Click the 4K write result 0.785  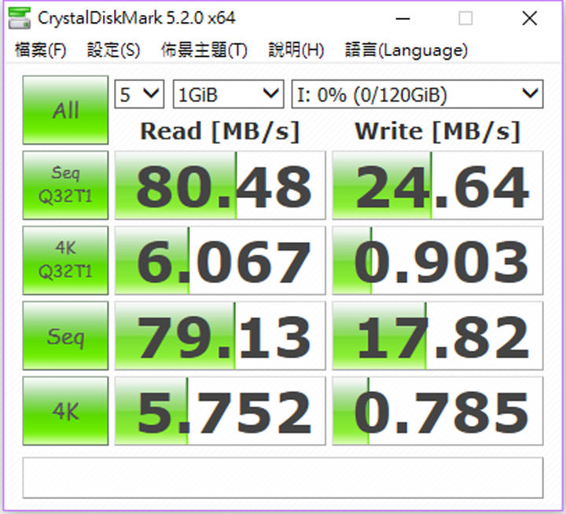pos(437,411)
